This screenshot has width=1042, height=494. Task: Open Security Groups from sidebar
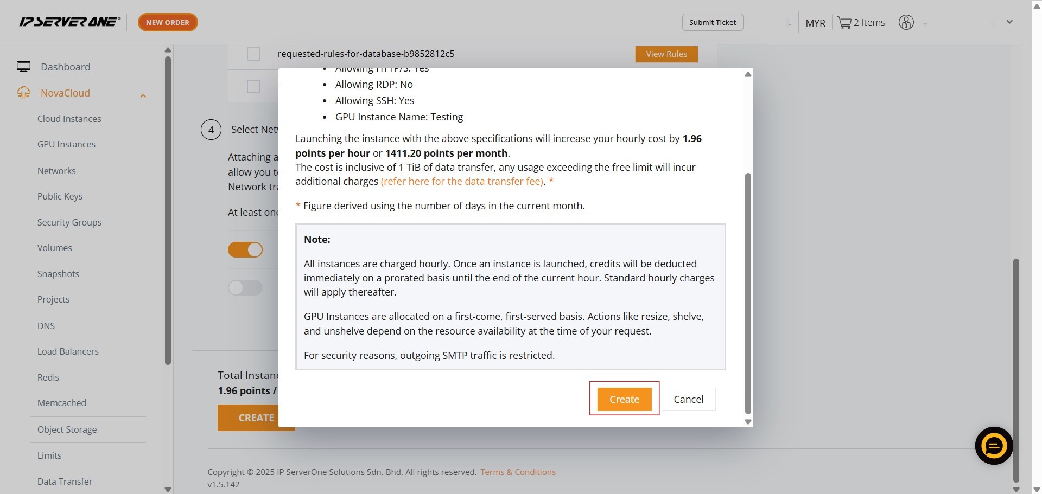pos(69,222)
